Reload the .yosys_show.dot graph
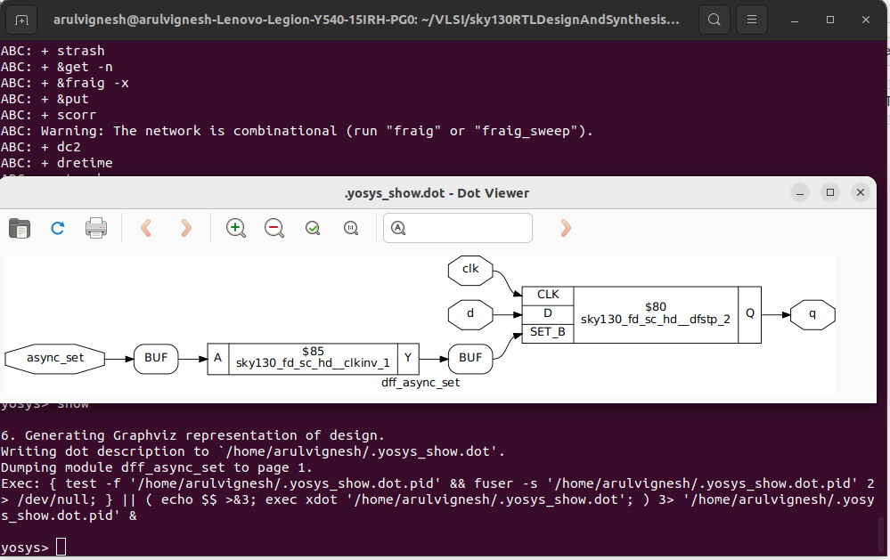Image resolution: width=890 pixels, height=560 pixels. [x=57, y=228]
